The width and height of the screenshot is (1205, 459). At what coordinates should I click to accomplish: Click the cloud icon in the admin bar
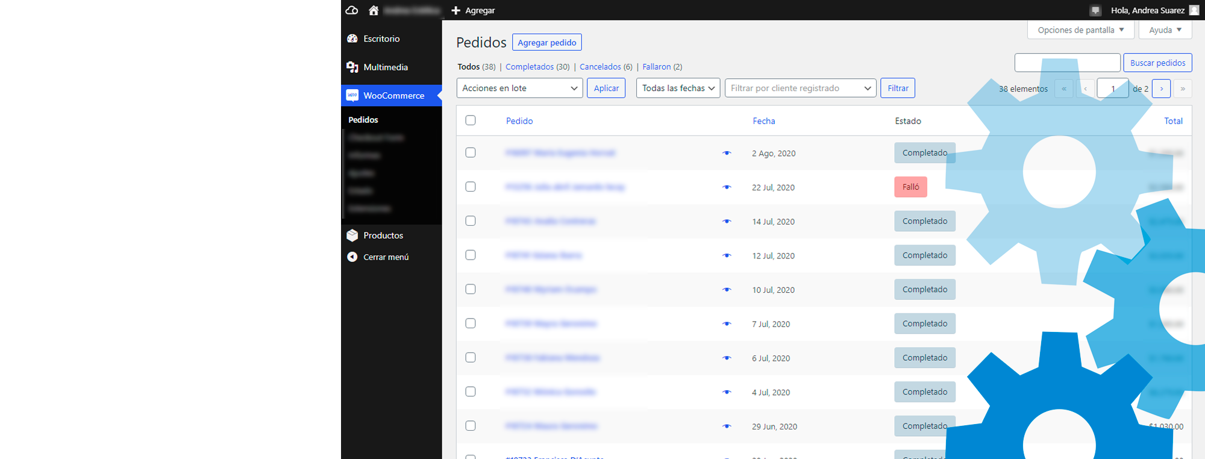(x=352, y=10)
